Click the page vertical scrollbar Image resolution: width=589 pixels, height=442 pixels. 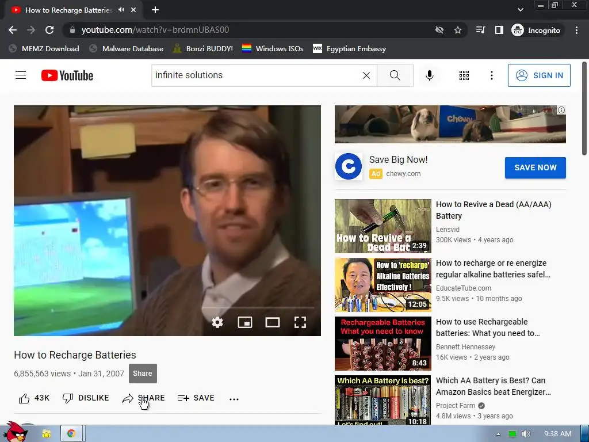(584, 109)
